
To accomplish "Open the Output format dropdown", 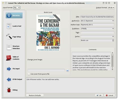I will click(x=111, y=7).
